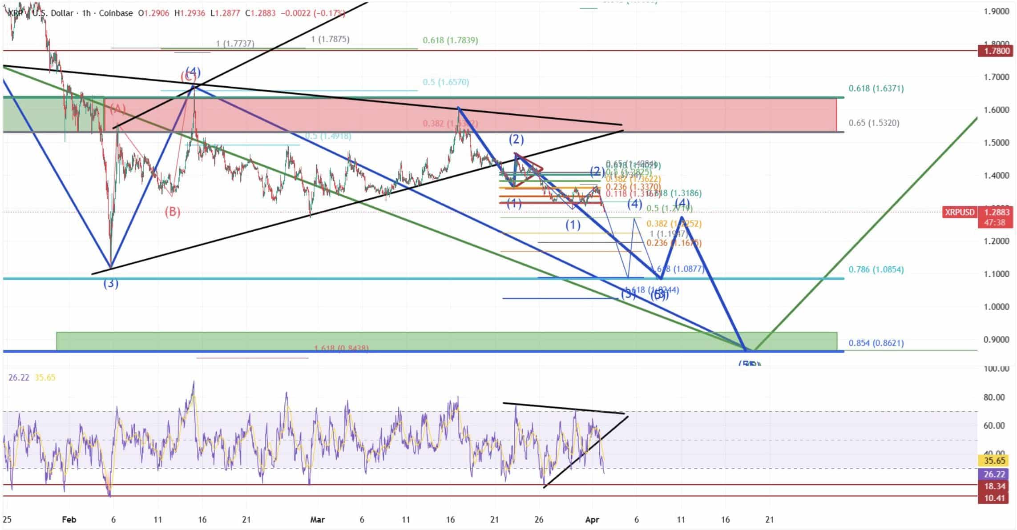Click the high price value H1.2936
This screenshot has width=1017, height=530.
pyautogui.click(x=190, y=13)
